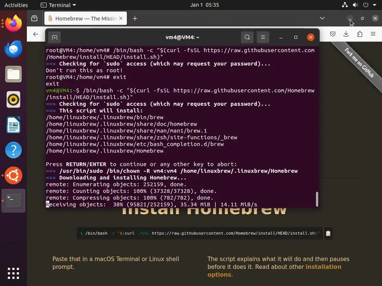The height and width of the screenshot is (286, 382).
Task: Follow the installation options link
Action: click(274, 271)
